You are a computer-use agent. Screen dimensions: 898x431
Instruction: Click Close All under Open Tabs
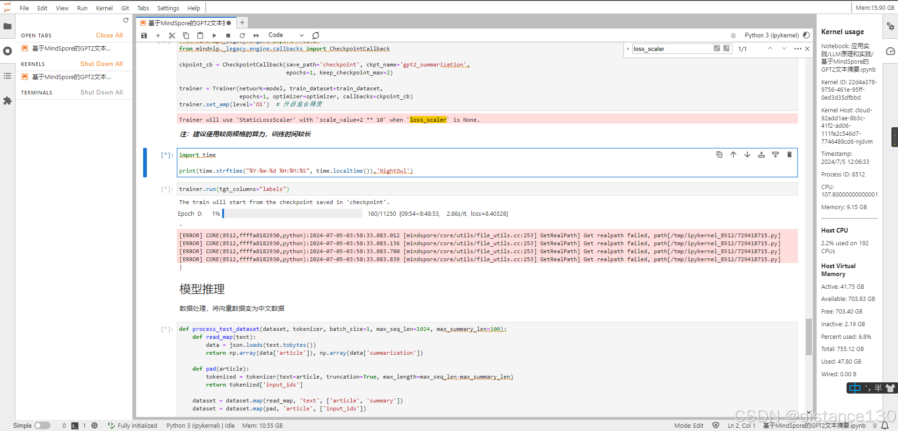point(109,35)
